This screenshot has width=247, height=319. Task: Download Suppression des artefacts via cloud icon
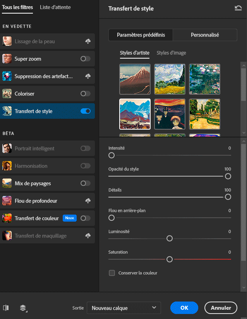(x=88, y=76)
